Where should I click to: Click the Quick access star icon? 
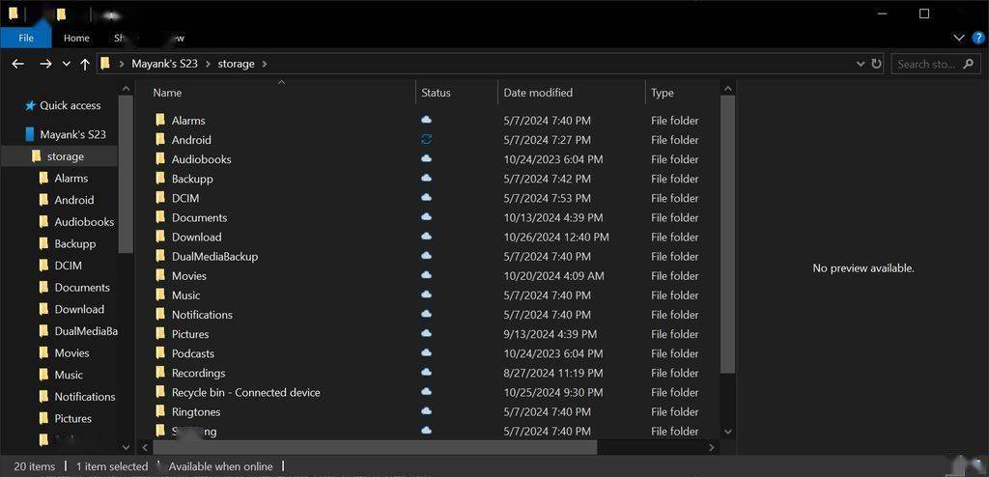[x=30, y=105]
